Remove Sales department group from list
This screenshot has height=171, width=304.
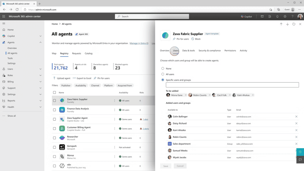coord(296,144)
